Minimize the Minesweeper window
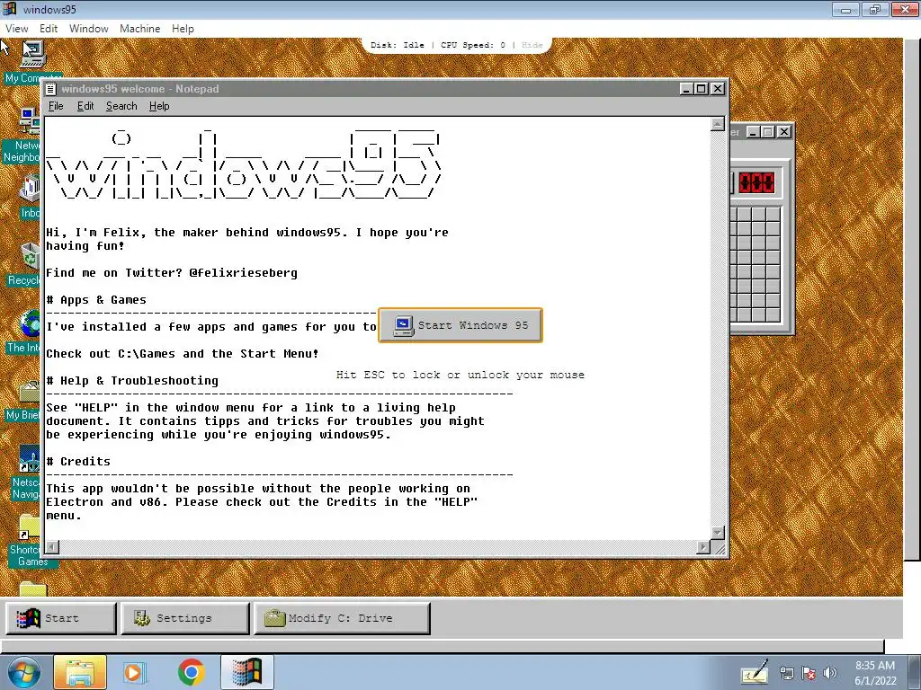 [753, 132]
